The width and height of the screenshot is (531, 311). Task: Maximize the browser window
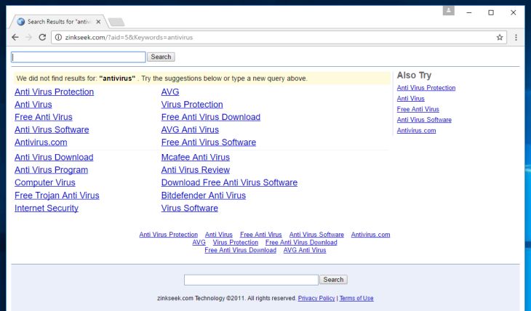pos(491,12)
